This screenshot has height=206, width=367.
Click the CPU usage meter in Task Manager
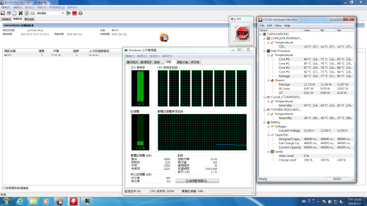(x=140, y=88)
